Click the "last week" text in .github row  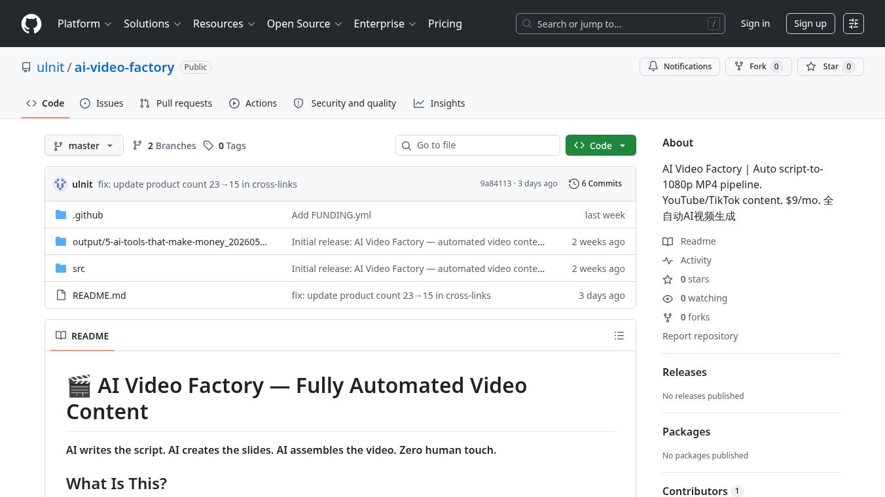[605, 215]
